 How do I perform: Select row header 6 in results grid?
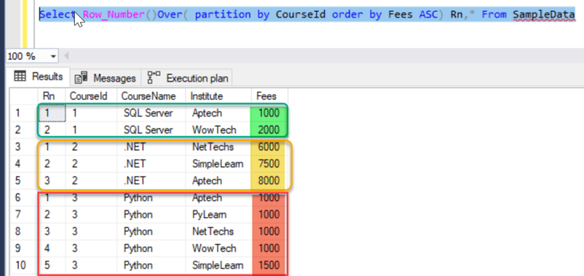click(x=24, y=197)
